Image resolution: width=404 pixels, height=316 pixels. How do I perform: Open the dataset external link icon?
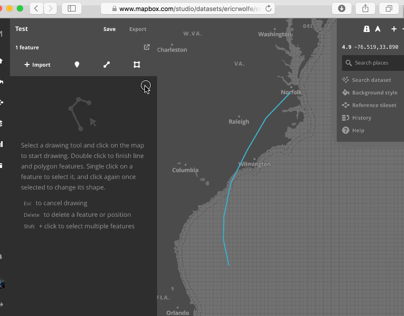pos(147,47)
